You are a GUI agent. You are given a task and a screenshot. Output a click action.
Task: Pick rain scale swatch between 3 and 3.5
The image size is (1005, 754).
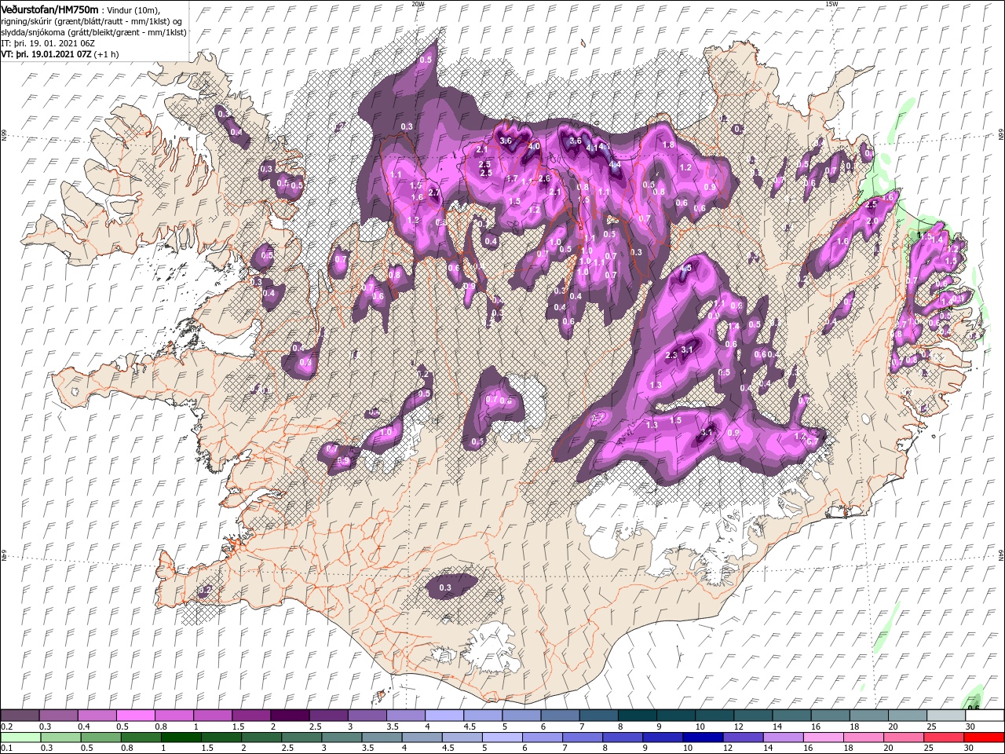click(x=341, y=738)
